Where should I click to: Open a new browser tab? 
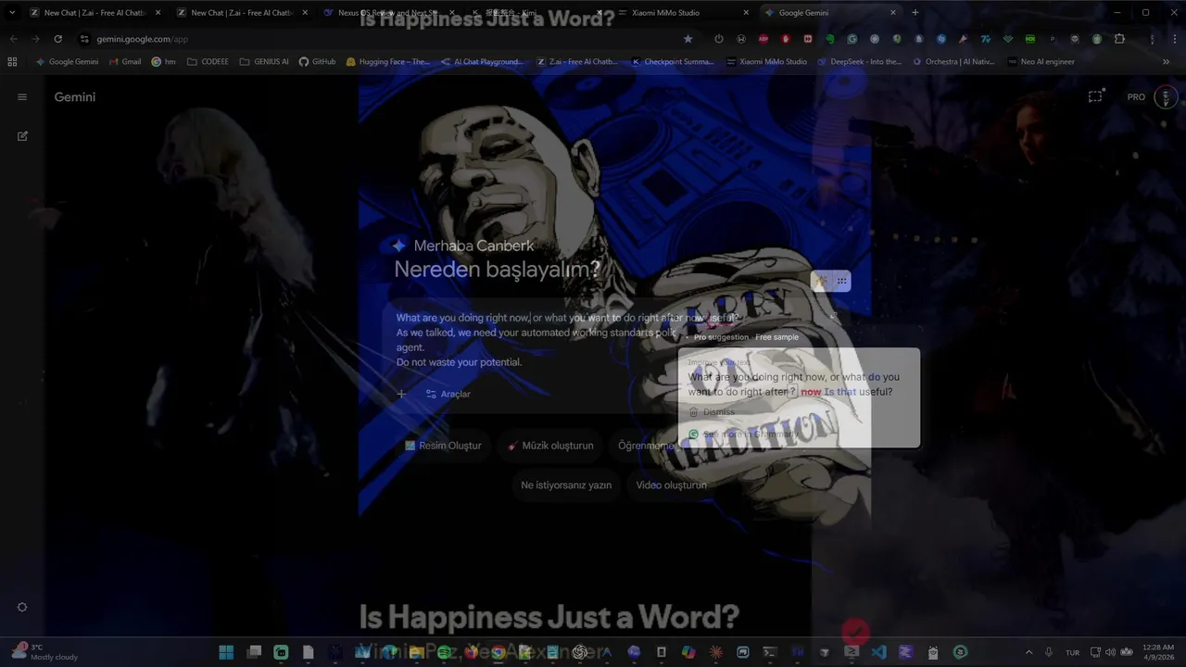(915, 13)
